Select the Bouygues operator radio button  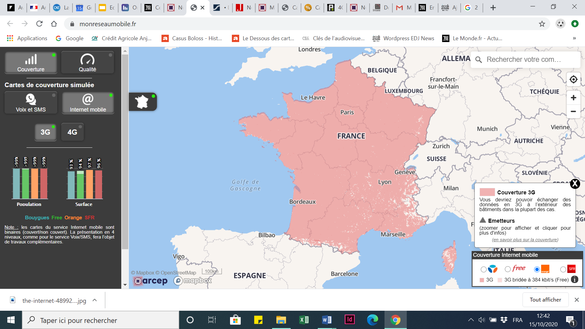coord(484,269)
